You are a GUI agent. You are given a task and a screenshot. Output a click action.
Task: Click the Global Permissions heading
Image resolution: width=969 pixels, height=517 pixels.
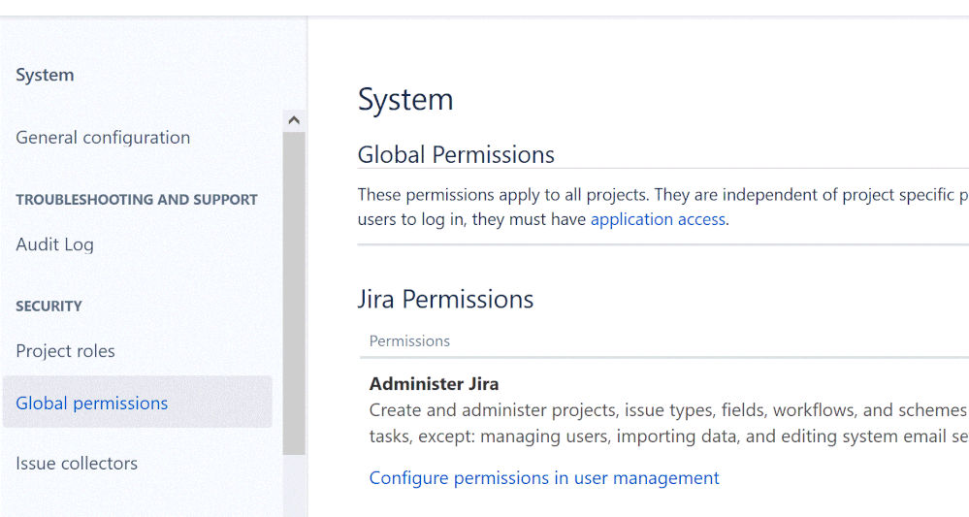click(456, 154)
